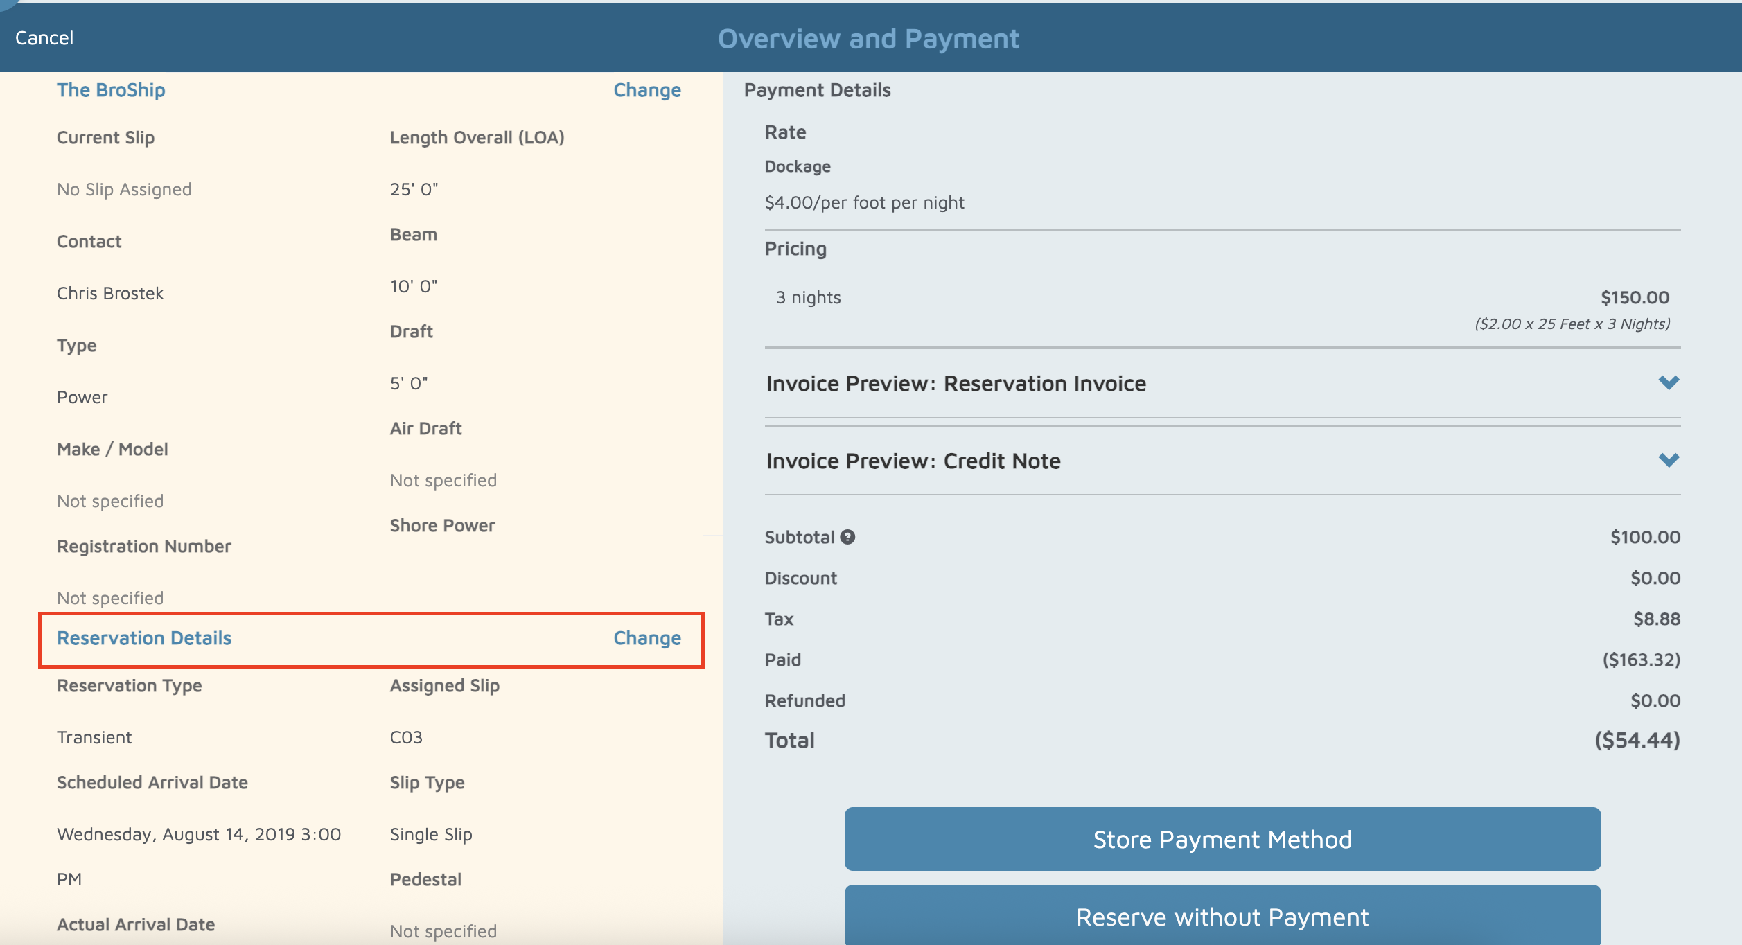Expand the Reservation Invoice preview chevron

point(1669,382)
